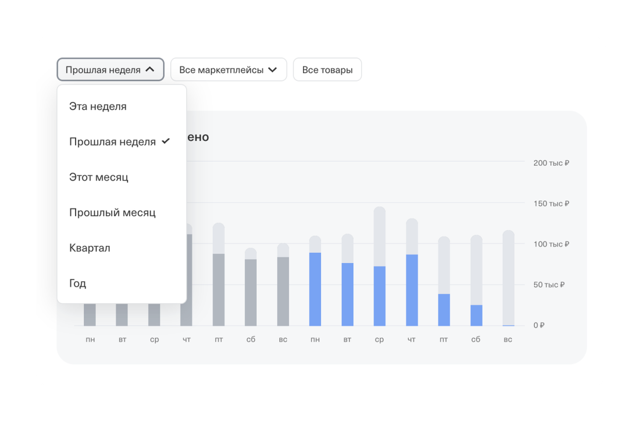The image size is (642, 422).
Task: Click the first blue bar above пн
Action: pos(315,289)
